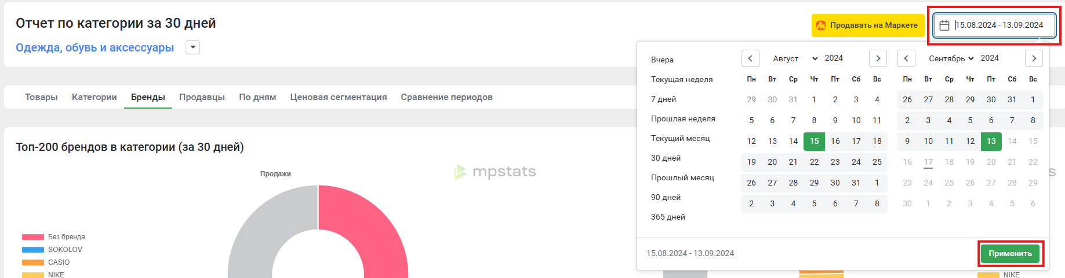Click the calendar icon in date field

[x=944, y=25]
